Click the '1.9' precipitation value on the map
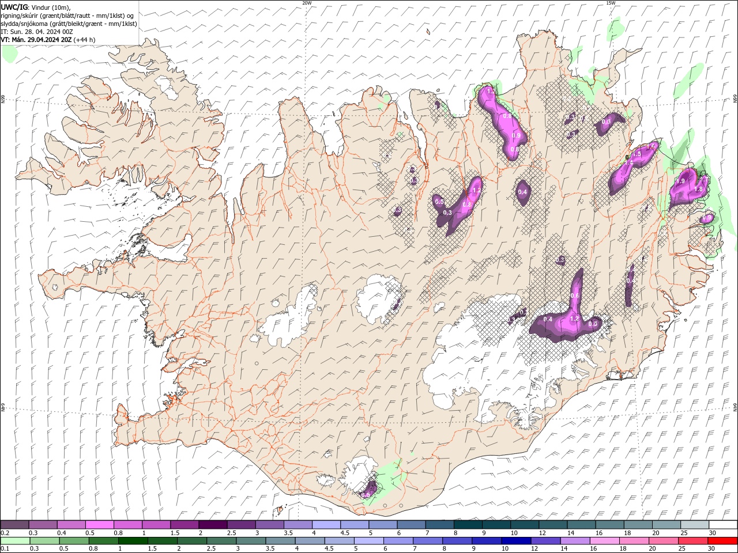Image resolution: width=738 pixels, height=553 pixels. coord(680,181)
